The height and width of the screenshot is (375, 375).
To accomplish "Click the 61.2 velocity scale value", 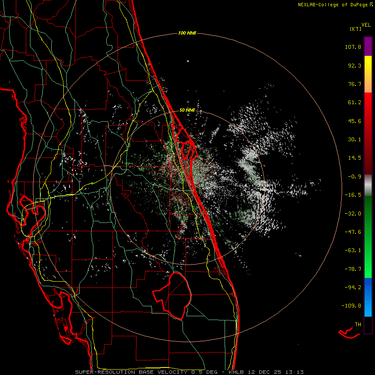I will (355, 102).
